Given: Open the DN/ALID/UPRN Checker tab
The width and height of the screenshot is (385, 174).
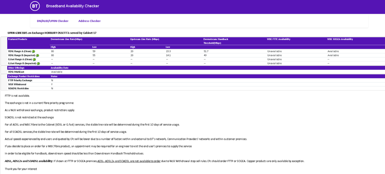Looking at the screenshot, I should [x=52, y=21].
